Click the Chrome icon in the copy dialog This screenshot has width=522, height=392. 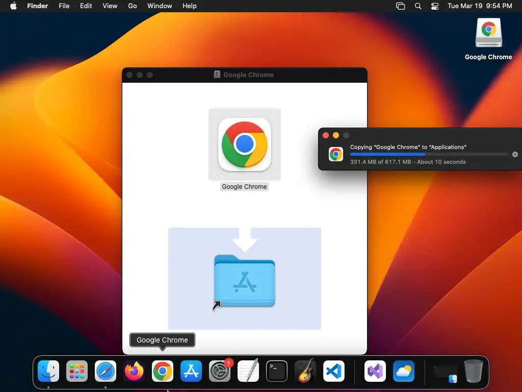click(x=336, y=154)
